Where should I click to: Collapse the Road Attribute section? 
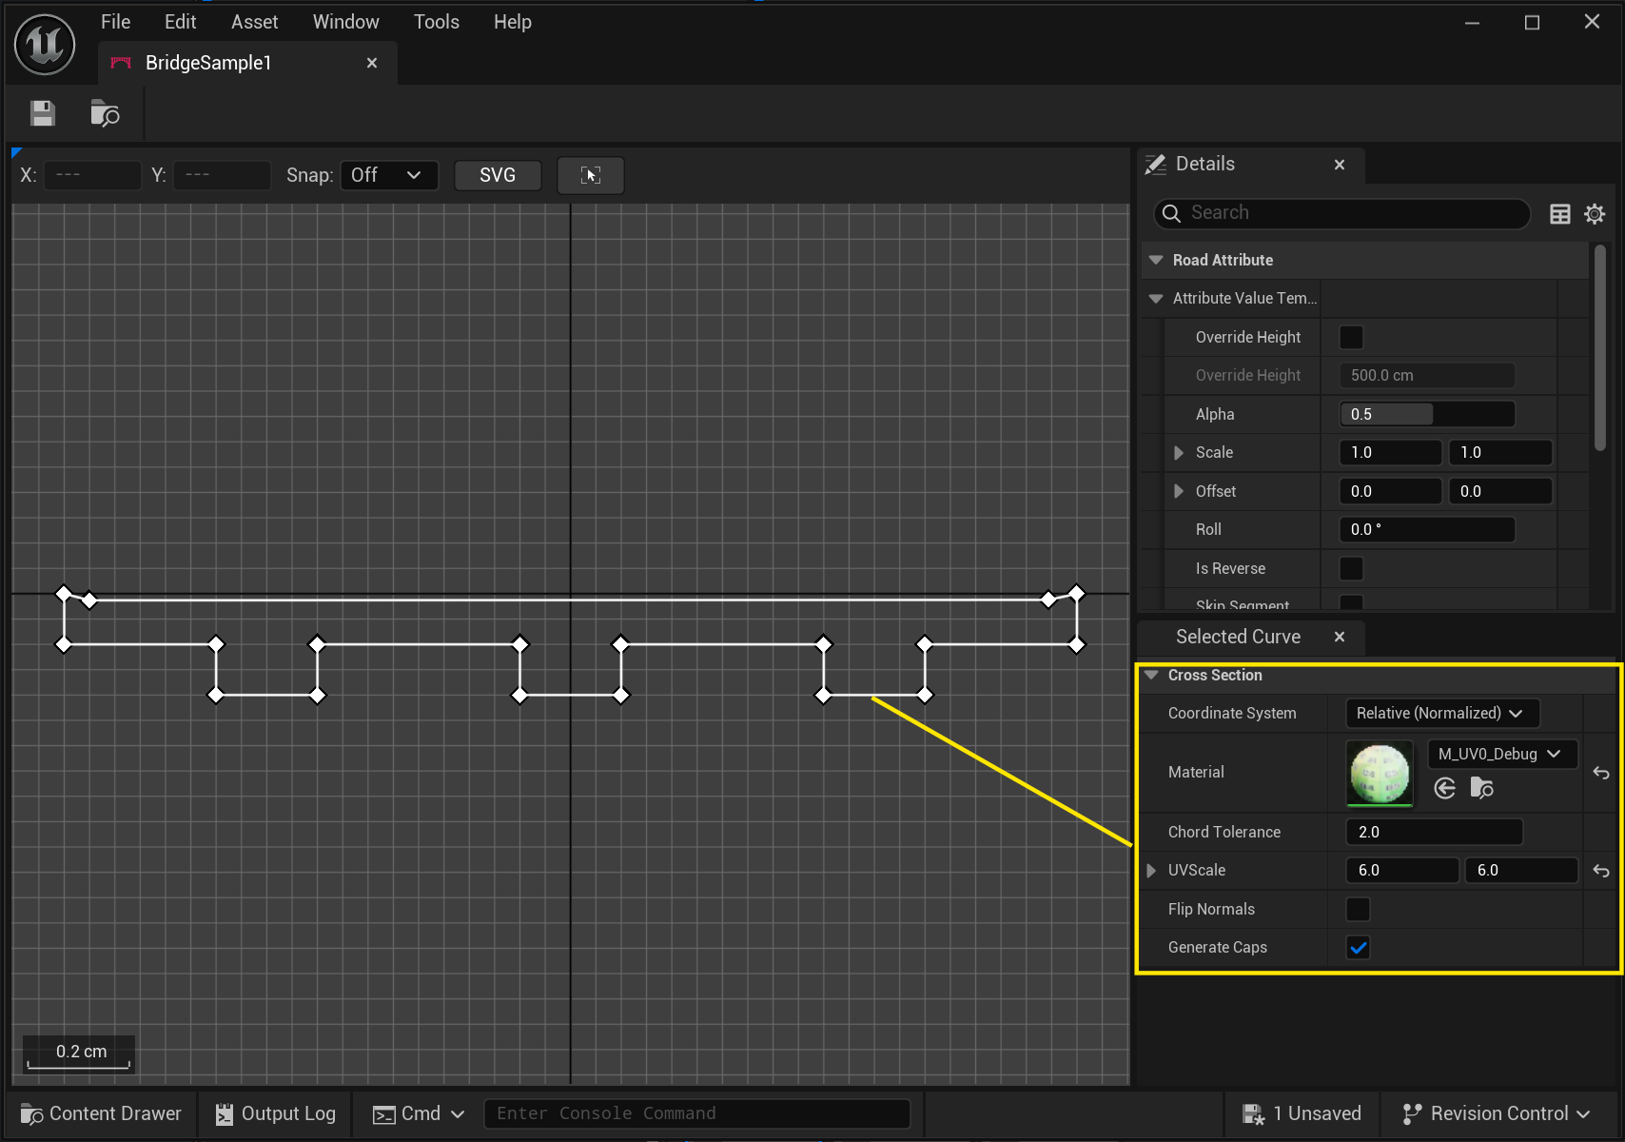coord(1156,260)
